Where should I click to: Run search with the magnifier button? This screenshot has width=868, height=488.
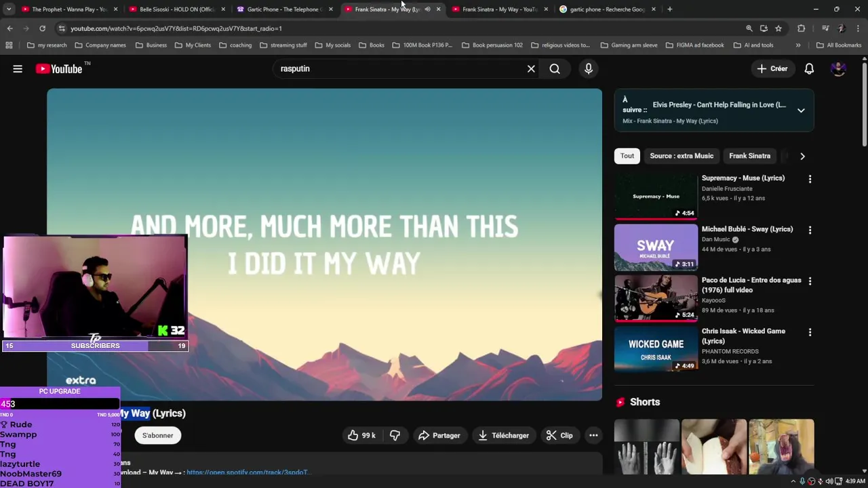click(x=555, y=68)
